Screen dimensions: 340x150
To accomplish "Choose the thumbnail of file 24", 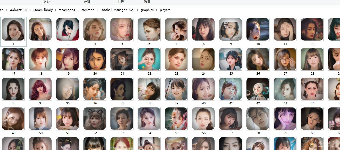I will pos(204,59).
